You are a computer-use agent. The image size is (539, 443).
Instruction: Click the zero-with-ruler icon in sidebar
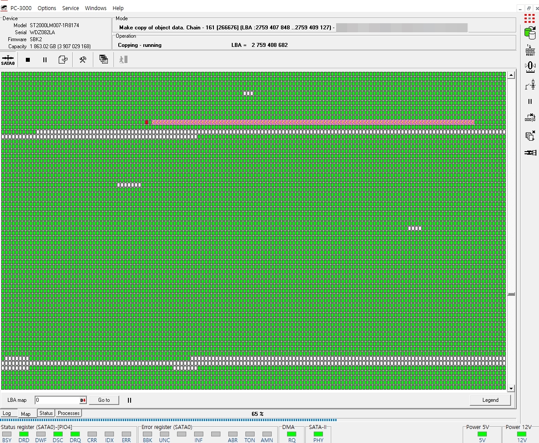click(x=530, y=67)
